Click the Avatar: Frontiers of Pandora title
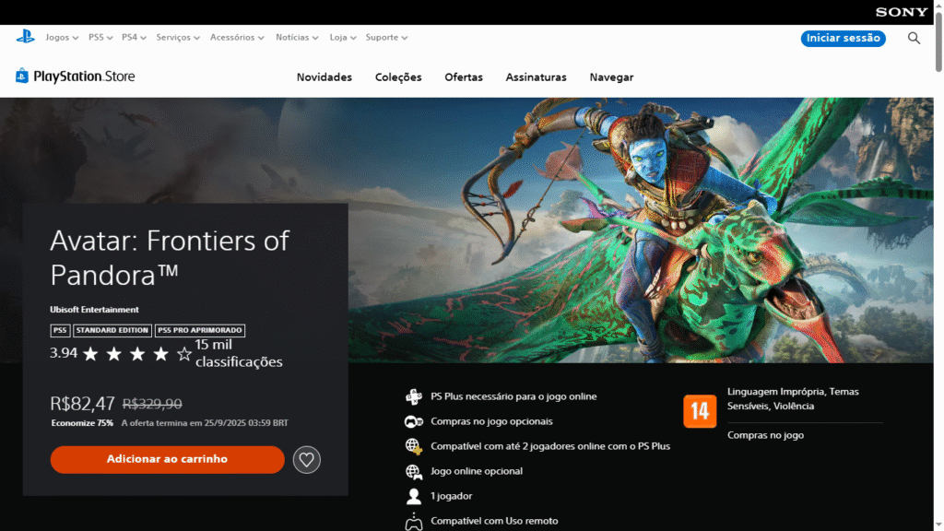The height and width of the screenshot is (531, 944). pyautogui.click(x=170, y=258)
